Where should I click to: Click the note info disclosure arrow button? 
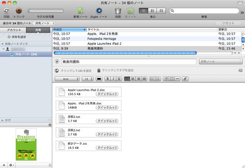[x=57, y=61]
